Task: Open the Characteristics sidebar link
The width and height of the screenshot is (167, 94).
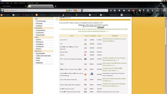Action: (x=40, y=30)
